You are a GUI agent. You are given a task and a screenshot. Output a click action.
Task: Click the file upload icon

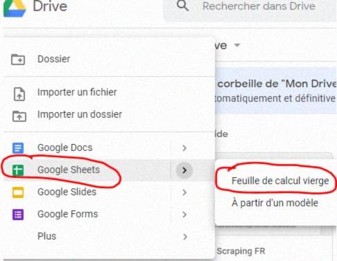[19, 94]
